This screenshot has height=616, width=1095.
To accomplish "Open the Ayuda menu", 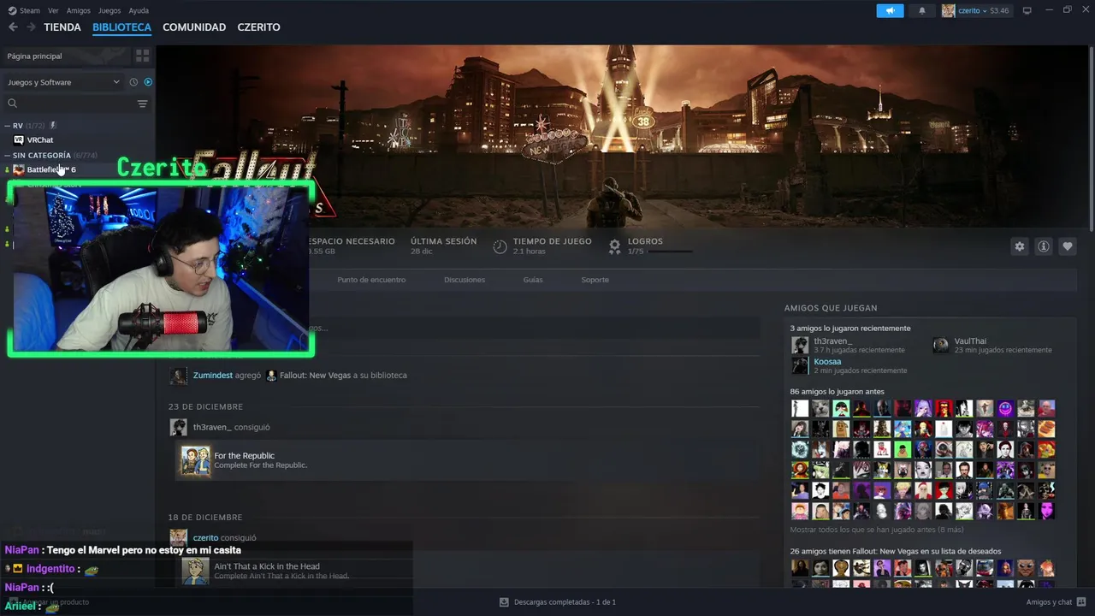I will 139,10.
